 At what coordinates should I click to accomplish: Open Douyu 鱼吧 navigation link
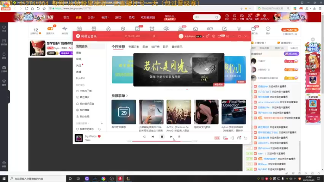click(131, 17)
